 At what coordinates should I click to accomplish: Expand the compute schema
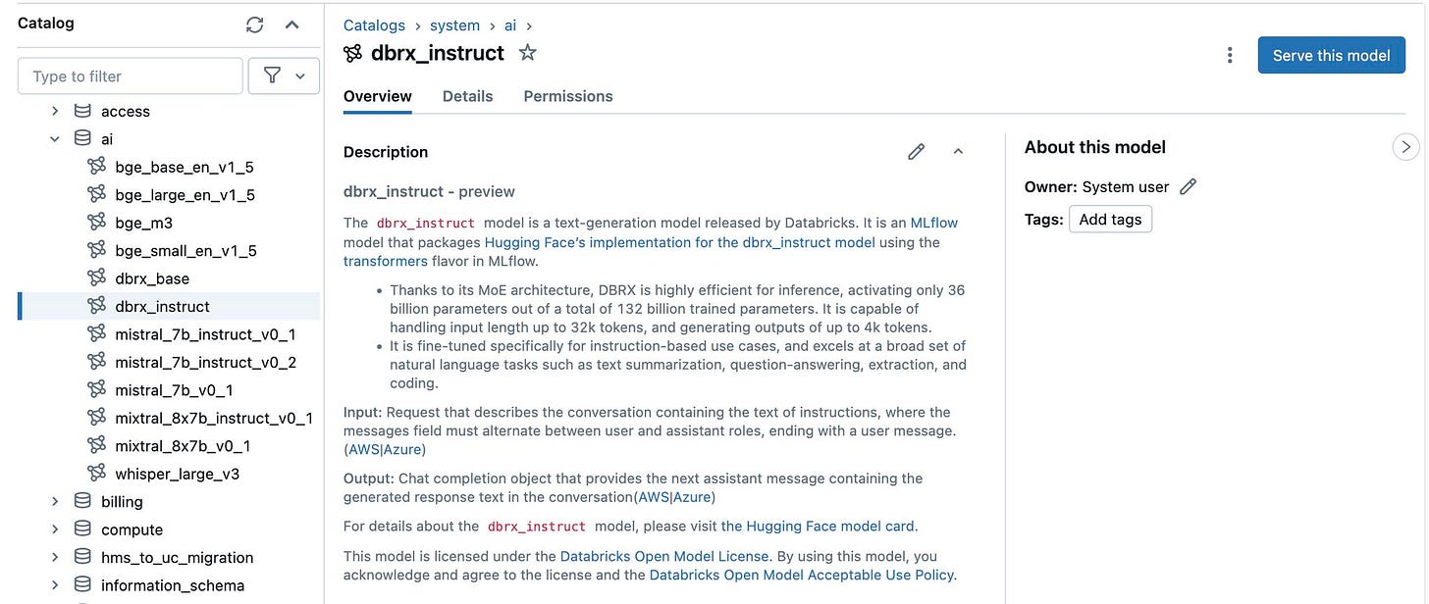click(55, 529)
